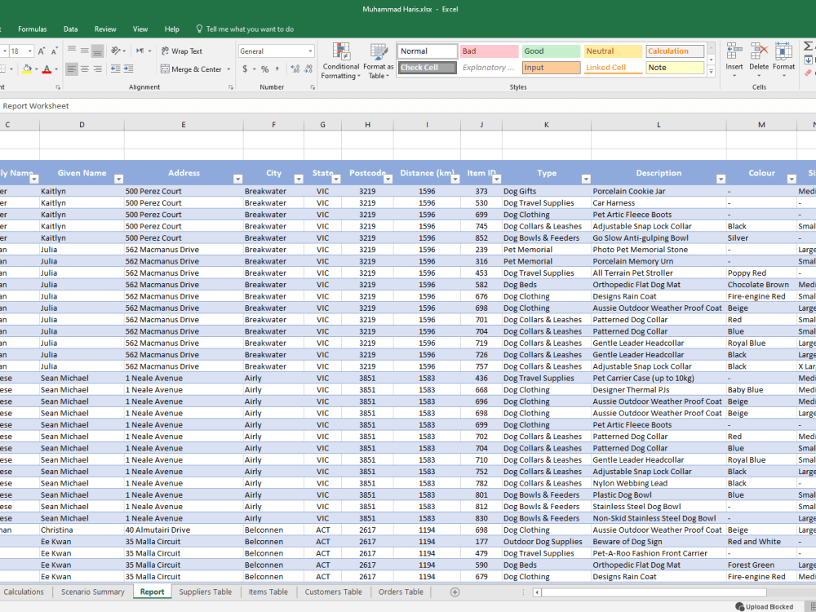This screenshot has width=816, height=612.
Task: Open the Postcode column filter dropdown
Action: [388, 179]
